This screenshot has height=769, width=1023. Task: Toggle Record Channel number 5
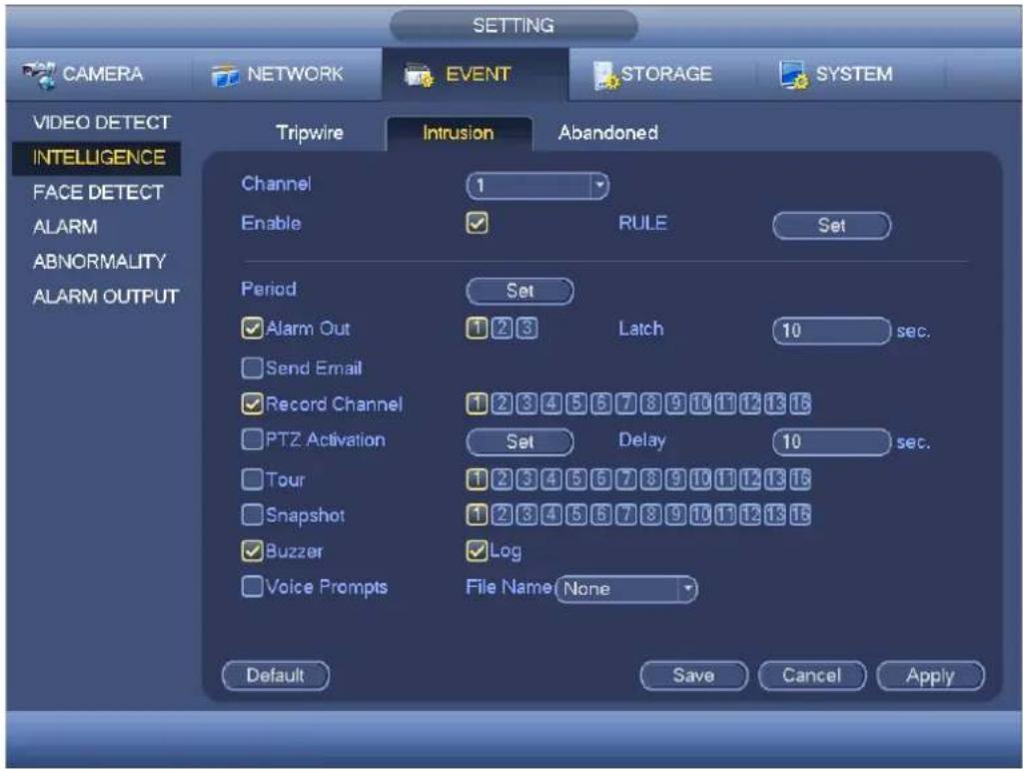tap(576, 403)
